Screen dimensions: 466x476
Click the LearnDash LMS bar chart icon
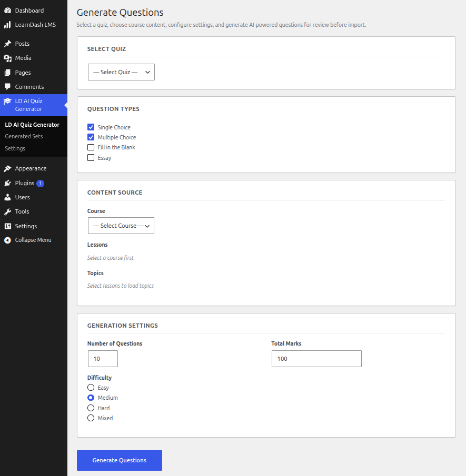coord(7,25)
